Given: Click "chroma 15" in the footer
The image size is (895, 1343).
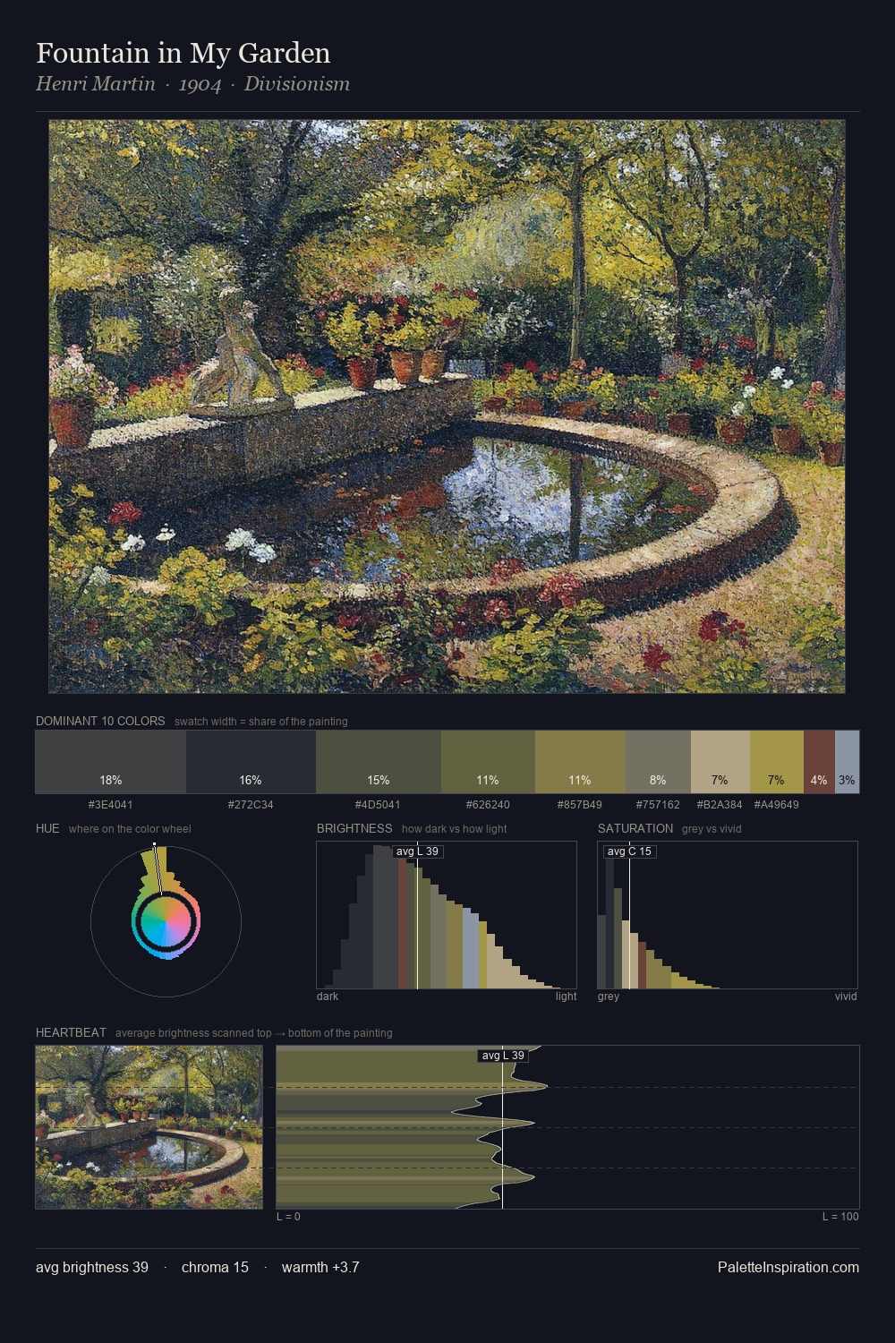Looking at the screenshot, I should (x=215, y=1267).
